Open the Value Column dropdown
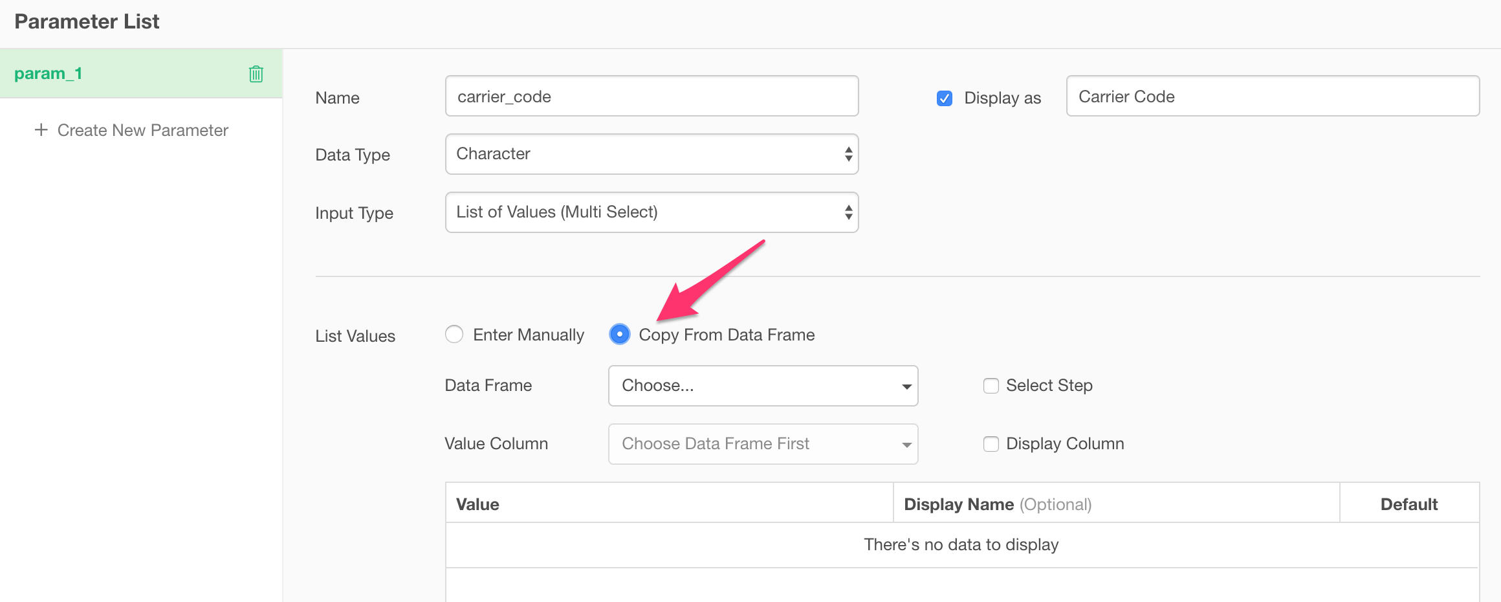Viewport: 1501px width, 602px height. click(763, 444)
